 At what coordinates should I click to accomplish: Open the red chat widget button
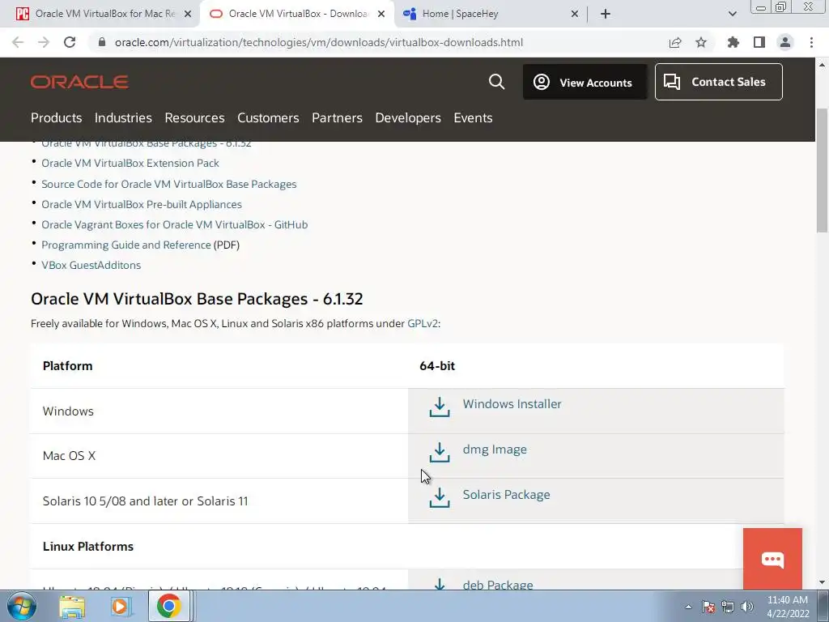(772, 559)
